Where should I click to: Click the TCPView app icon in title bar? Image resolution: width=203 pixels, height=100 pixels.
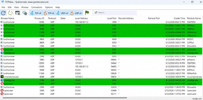3,2
